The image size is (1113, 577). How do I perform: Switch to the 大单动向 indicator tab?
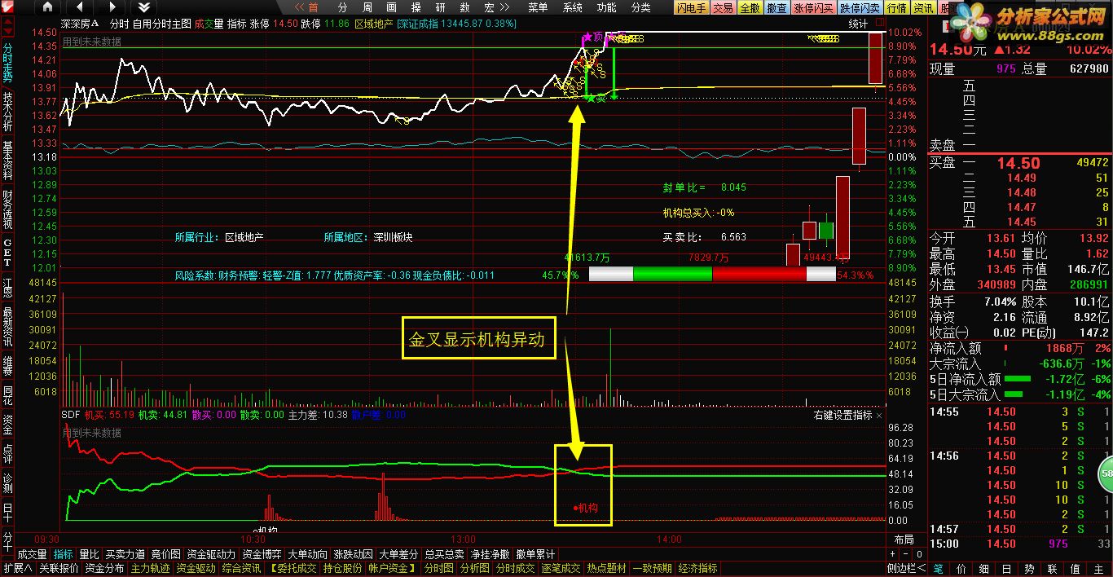[x=307, y=554]
